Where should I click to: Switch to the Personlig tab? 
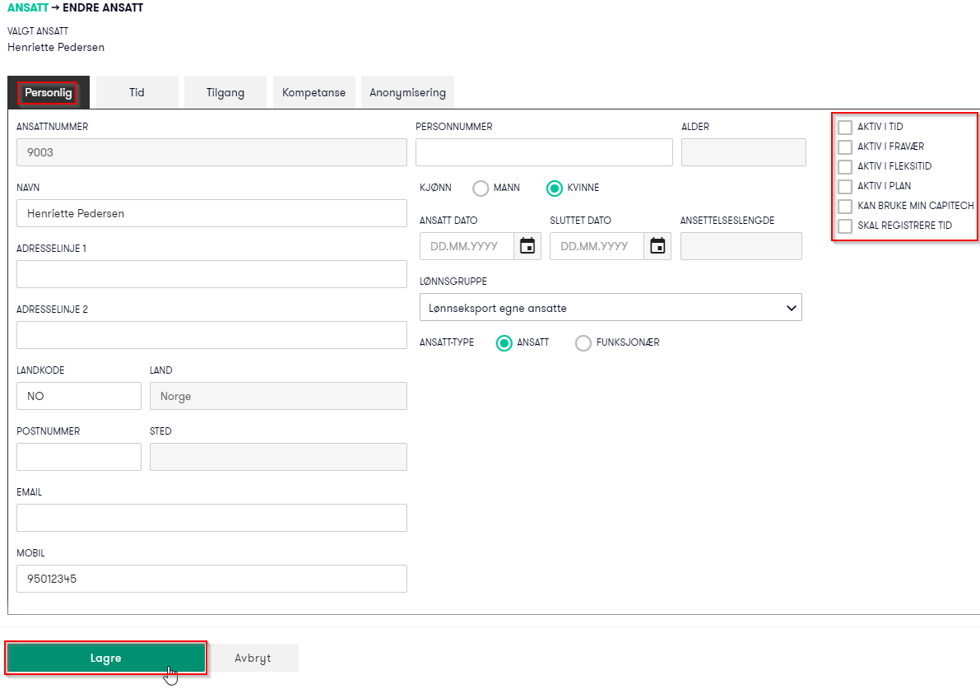pos(49,92)
